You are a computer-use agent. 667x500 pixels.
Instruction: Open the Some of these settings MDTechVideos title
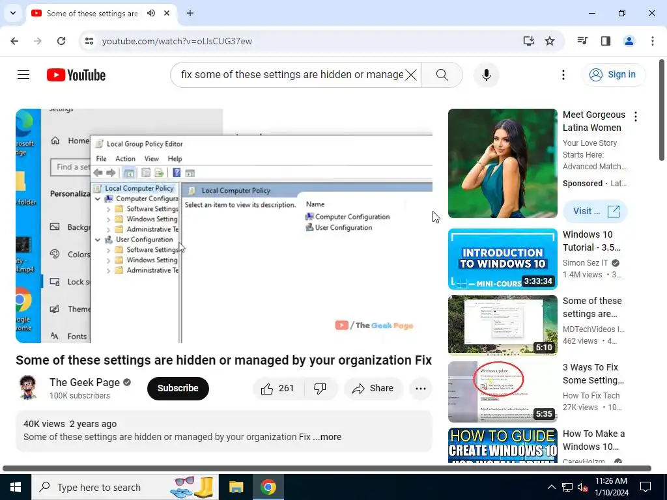(592, 307)
